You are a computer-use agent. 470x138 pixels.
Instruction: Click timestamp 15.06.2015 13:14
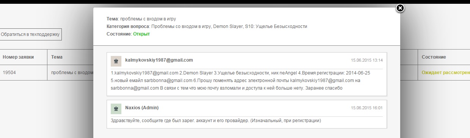tap(367, 60)
